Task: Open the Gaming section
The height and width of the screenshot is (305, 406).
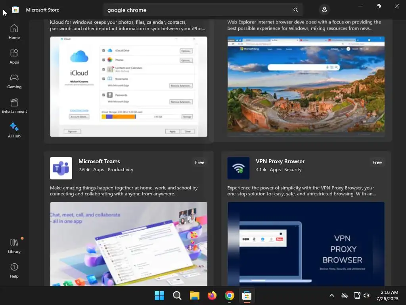Action: [14, 81]
